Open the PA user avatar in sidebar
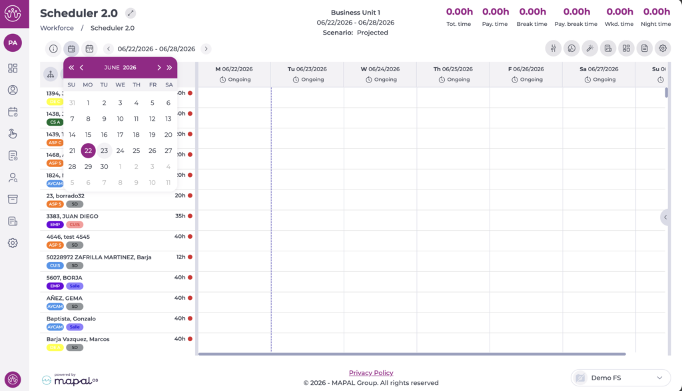The width and height of the screenshot is (682, 391). click(13, 43)
